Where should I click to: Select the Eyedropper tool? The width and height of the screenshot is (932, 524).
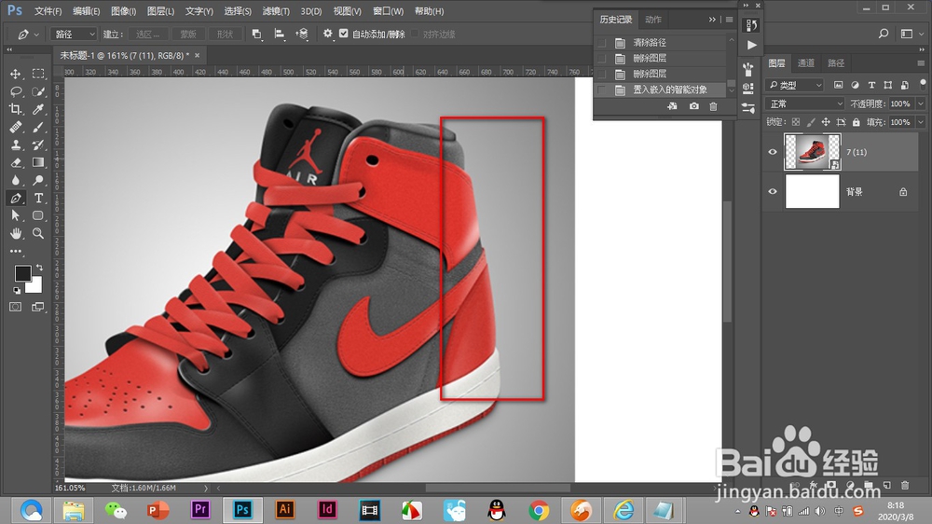click(38, 109)
